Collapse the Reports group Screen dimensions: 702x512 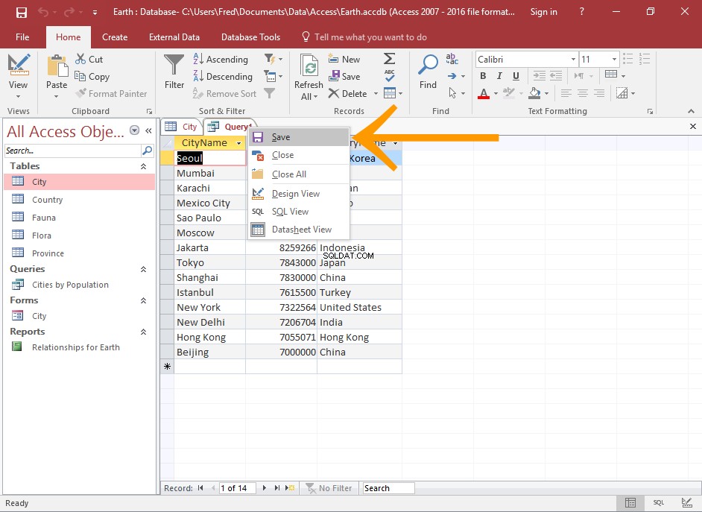(x=143, y=332)
